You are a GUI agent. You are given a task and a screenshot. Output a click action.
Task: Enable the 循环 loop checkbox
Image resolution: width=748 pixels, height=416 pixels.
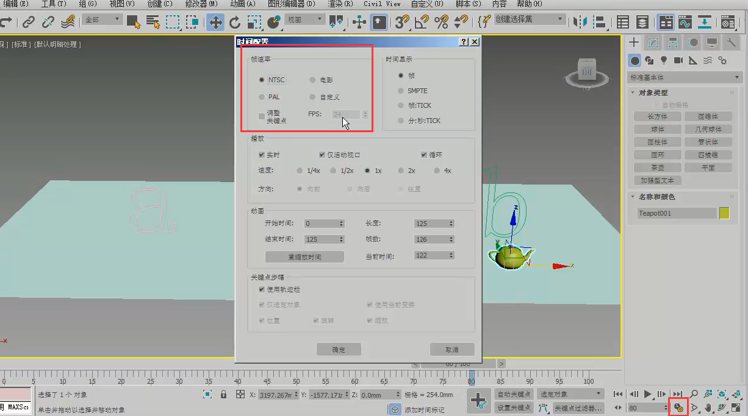[424, 154]
